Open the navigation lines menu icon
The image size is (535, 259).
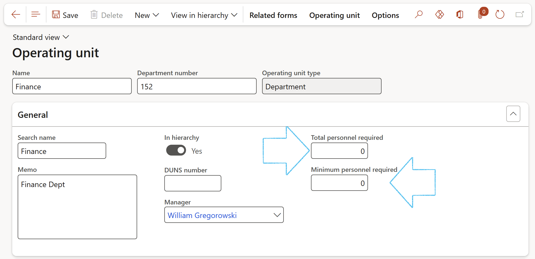point(36,15)
